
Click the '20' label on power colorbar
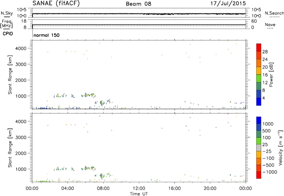(x=265, y=67)
